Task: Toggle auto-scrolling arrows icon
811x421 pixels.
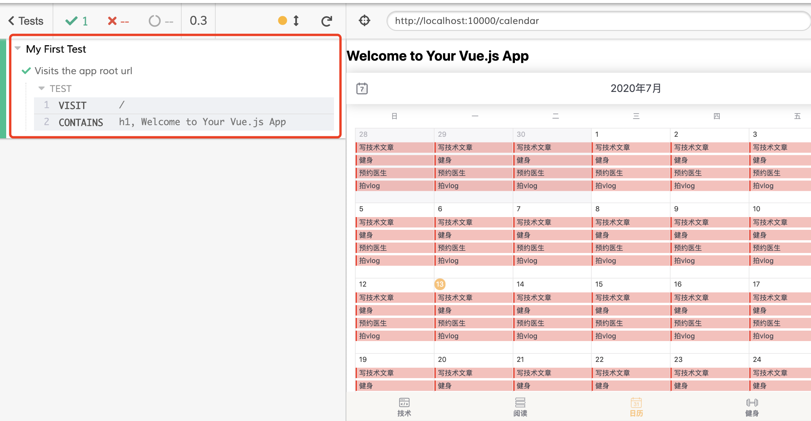Action: click(296, 20)
